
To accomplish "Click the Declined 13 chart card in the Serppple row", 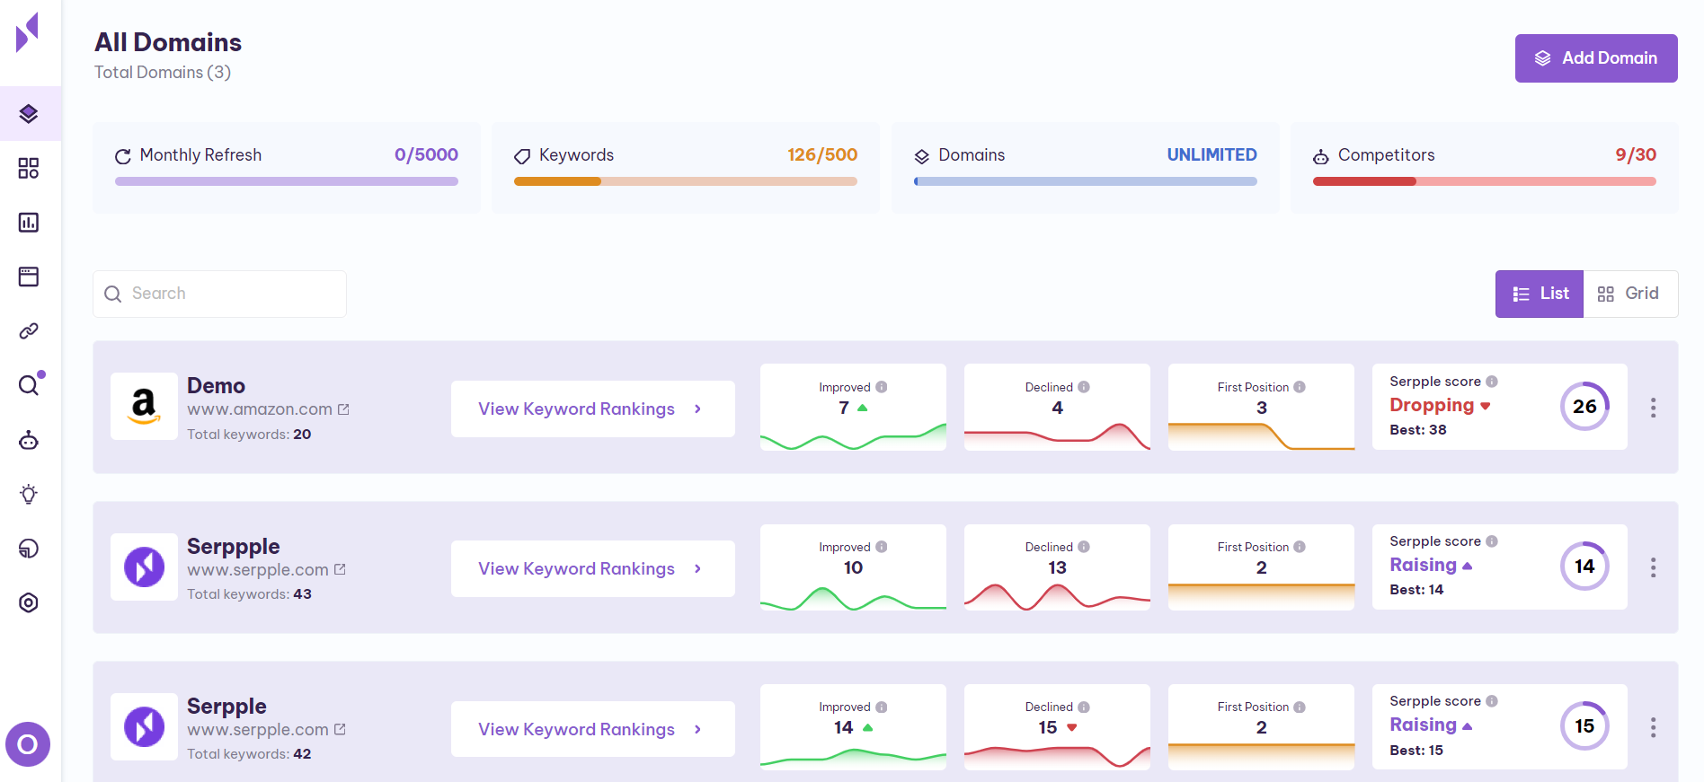I will [x=1057, y=567].
